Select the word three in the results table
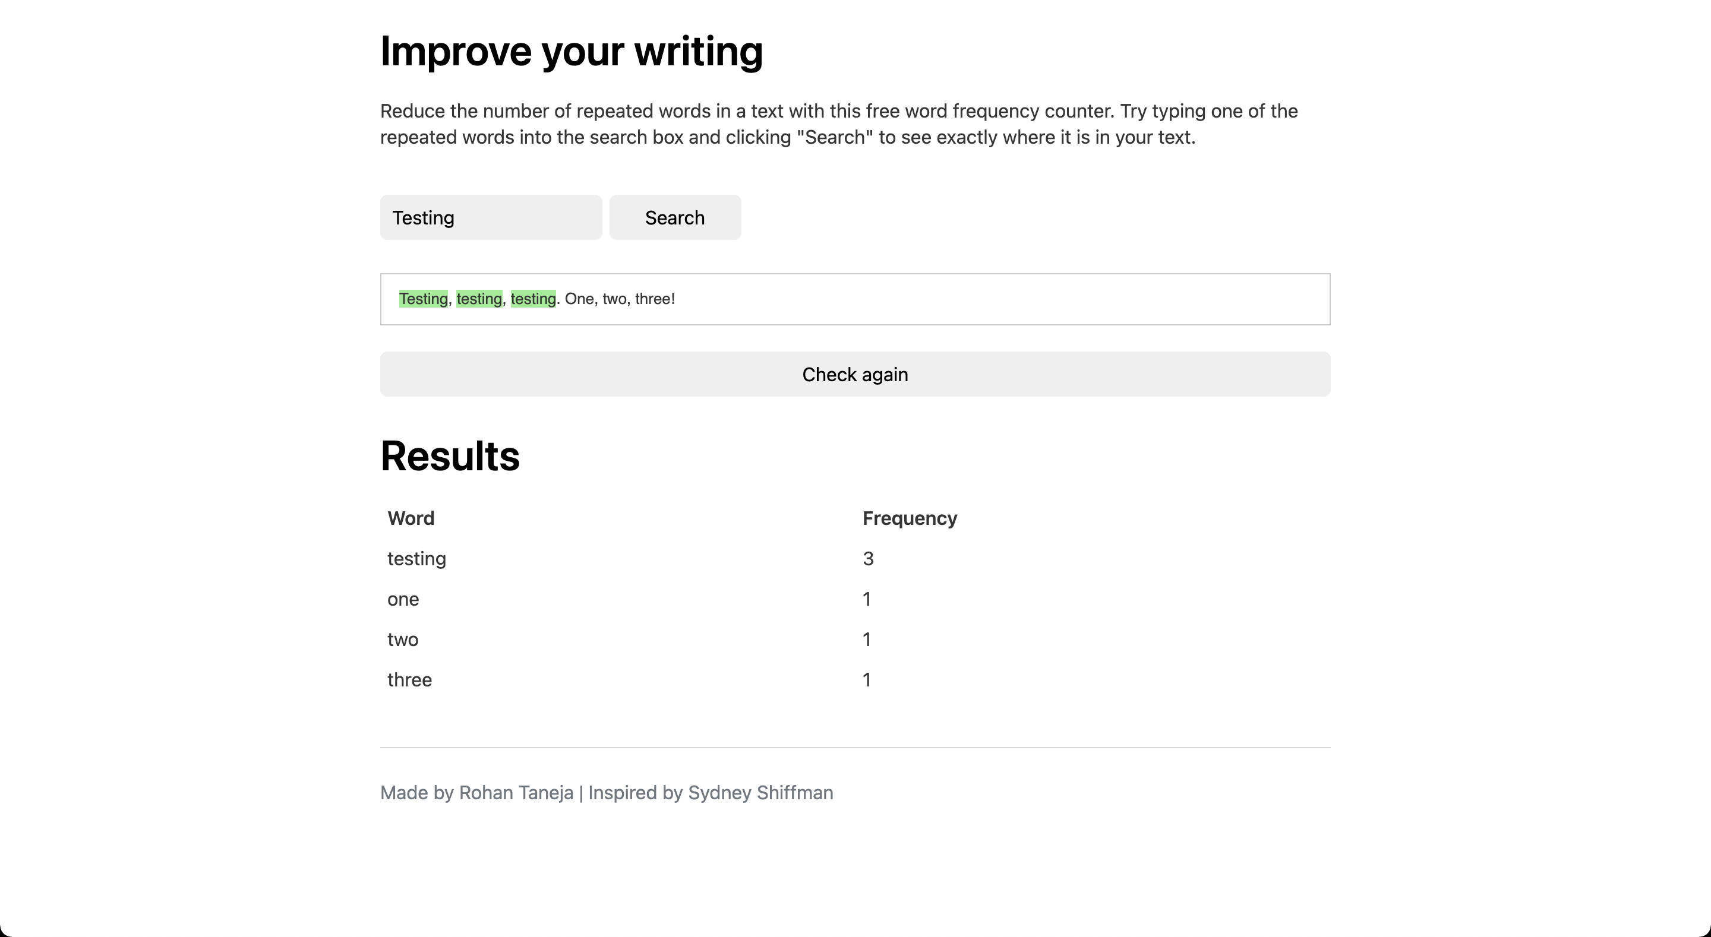Screen dimensions: 1711x937 pos(409,680)
